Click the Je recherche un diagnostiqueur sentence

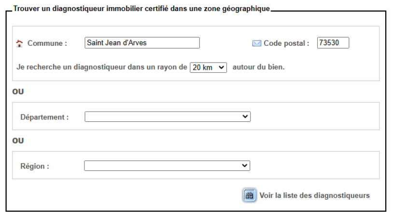pyautogui.click(x=101, y=67)
